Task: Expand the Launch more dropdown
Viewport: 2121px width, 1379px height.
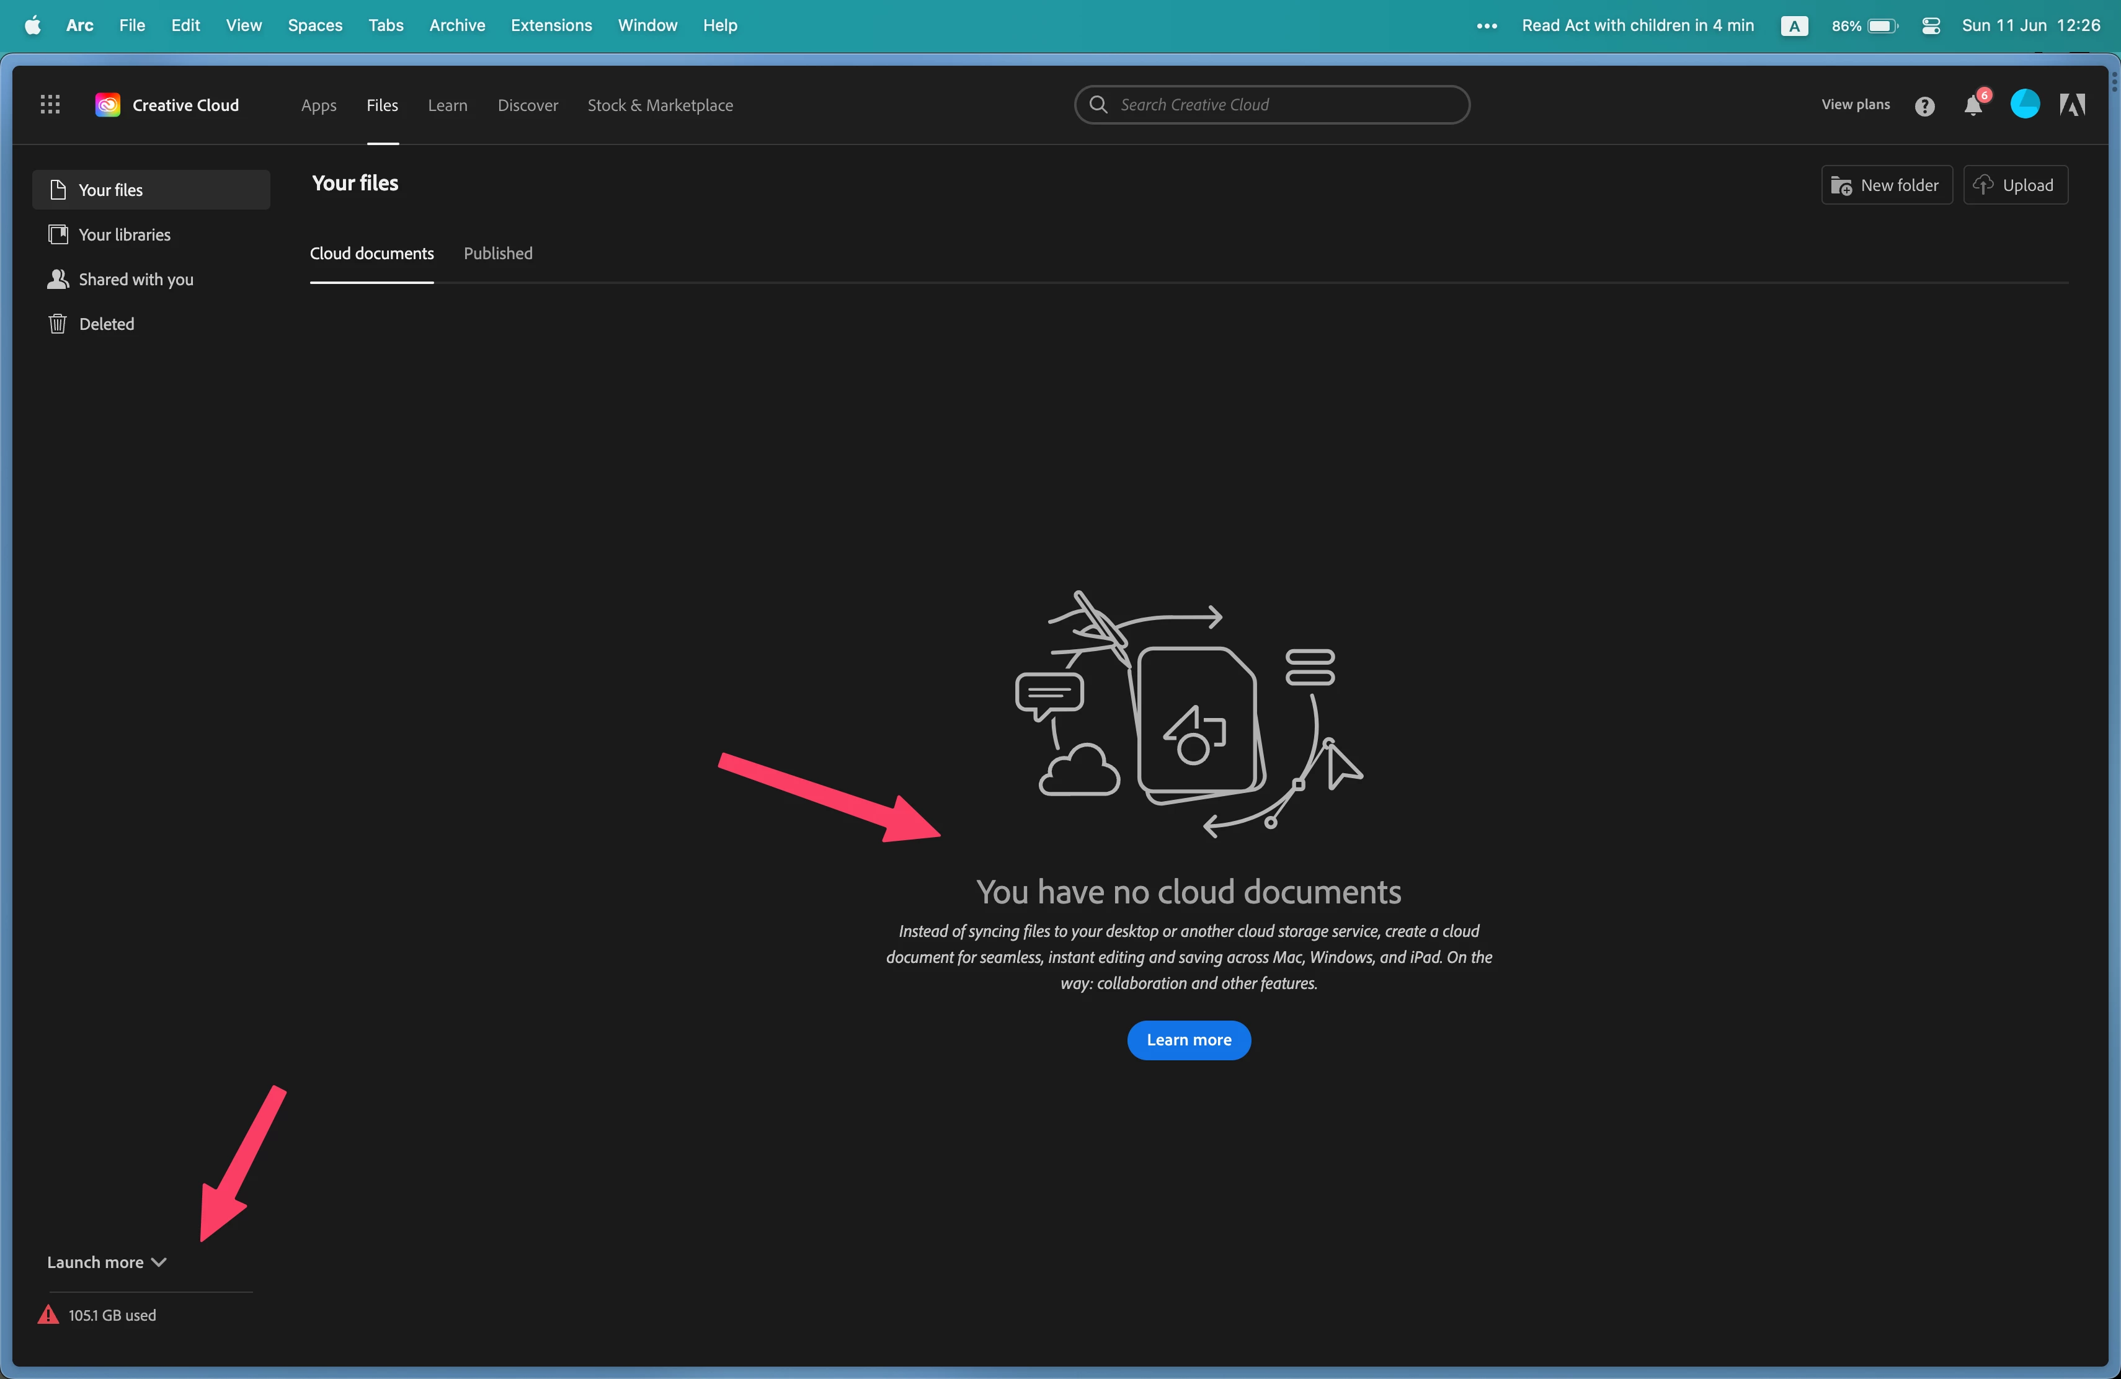Action: pos(107,1262)
